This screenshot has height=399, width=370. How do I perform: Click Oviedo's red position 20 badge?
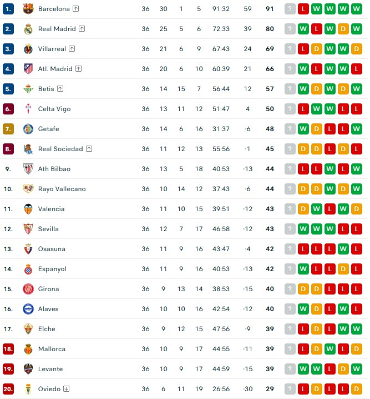[x=8, y=389]
